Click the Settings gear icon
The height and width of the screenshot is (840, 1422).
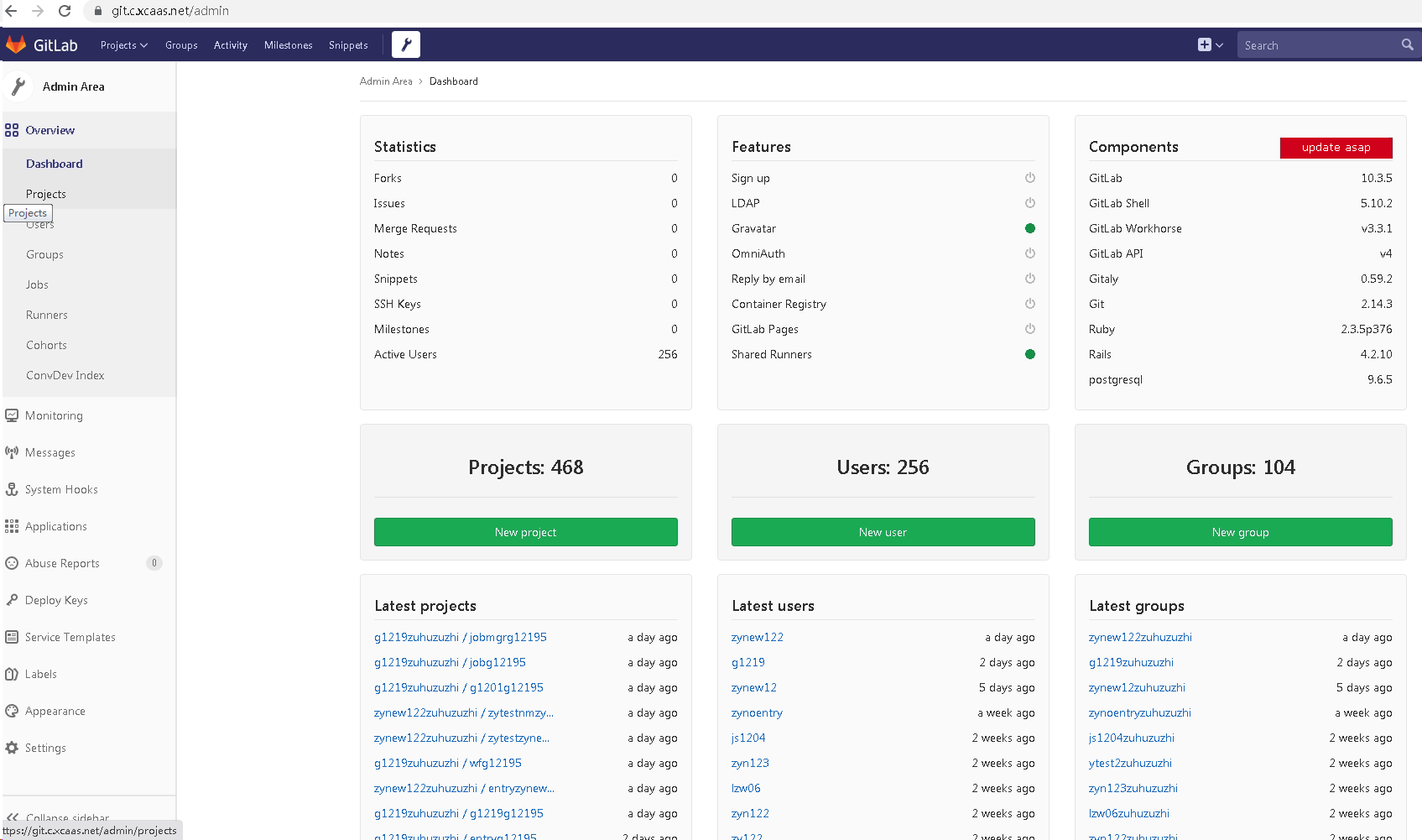point(12,748)
